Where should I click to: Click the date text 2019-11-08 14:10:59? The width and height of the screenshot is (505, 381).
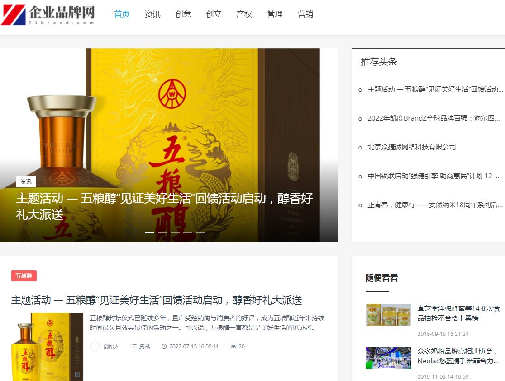pos(443,376)
